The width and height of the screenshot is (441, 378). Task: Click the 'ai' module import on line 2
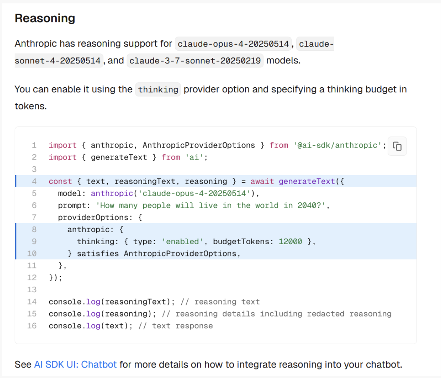tap(194, 157)
